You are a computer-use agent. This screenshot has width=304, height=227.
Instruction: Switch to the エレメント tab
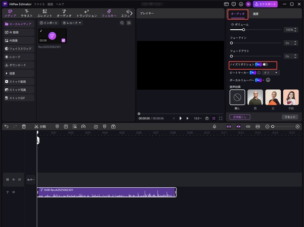pos(45,13)
